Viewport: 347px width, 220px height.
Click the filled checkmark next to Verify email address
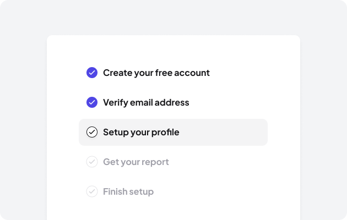pos(92,102)
